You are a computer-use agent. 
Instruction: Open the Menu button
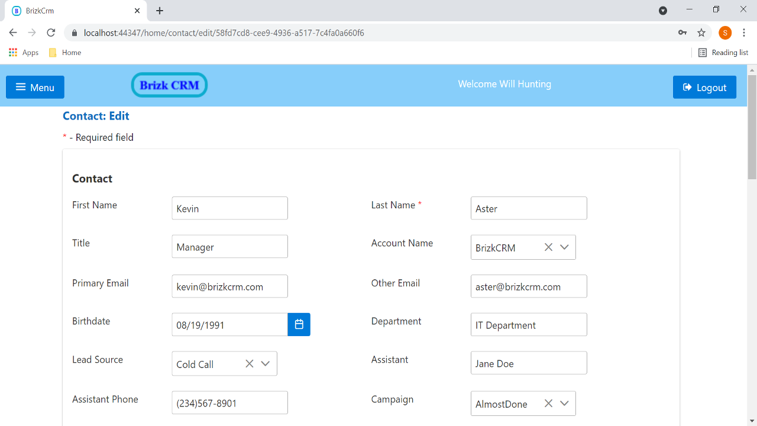point(35,87)
